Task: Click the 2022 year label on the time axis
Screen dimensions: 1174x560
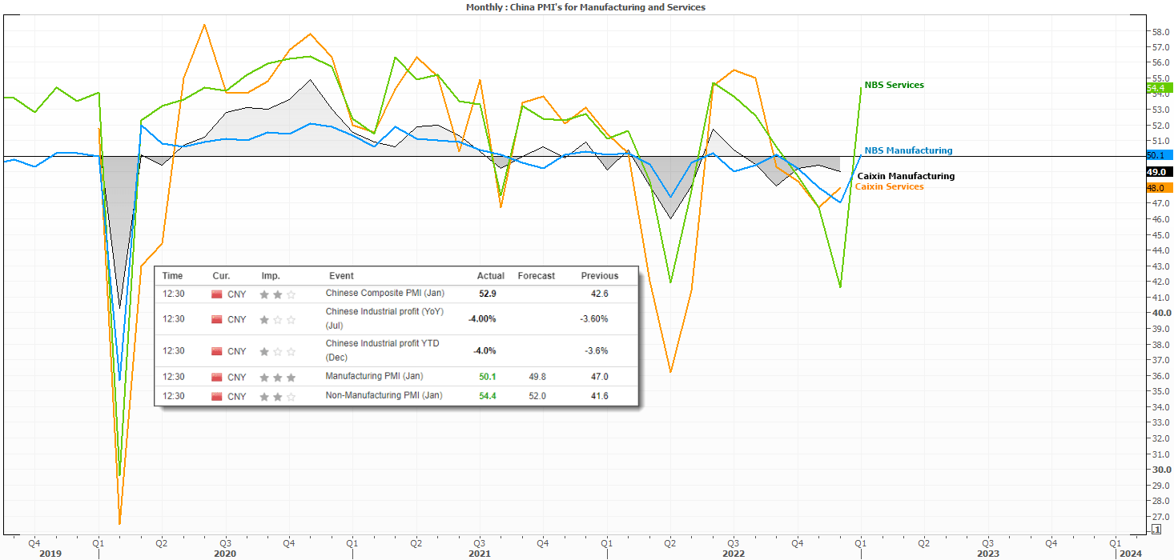Action: coord(734,553)
